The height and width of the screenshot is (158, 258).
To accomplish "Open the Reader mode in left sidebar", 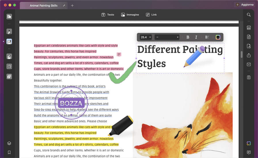I will (9, 17).
